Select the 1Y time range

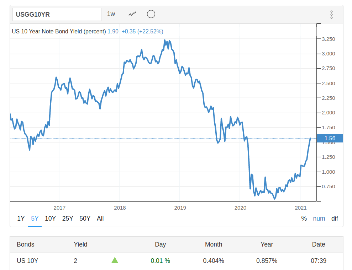click(21, 218)
